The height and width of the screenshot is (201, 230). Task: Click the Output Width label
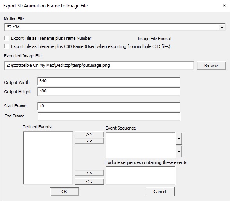(x=17, y=82)
